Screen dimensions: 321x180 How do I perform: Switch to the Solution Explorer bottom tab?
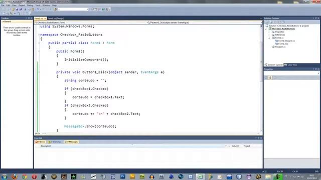point(274,65)
